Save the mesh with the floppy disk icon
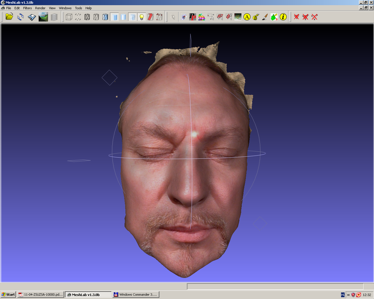This screenshot has height=299, width=374. tap(32, 17)
